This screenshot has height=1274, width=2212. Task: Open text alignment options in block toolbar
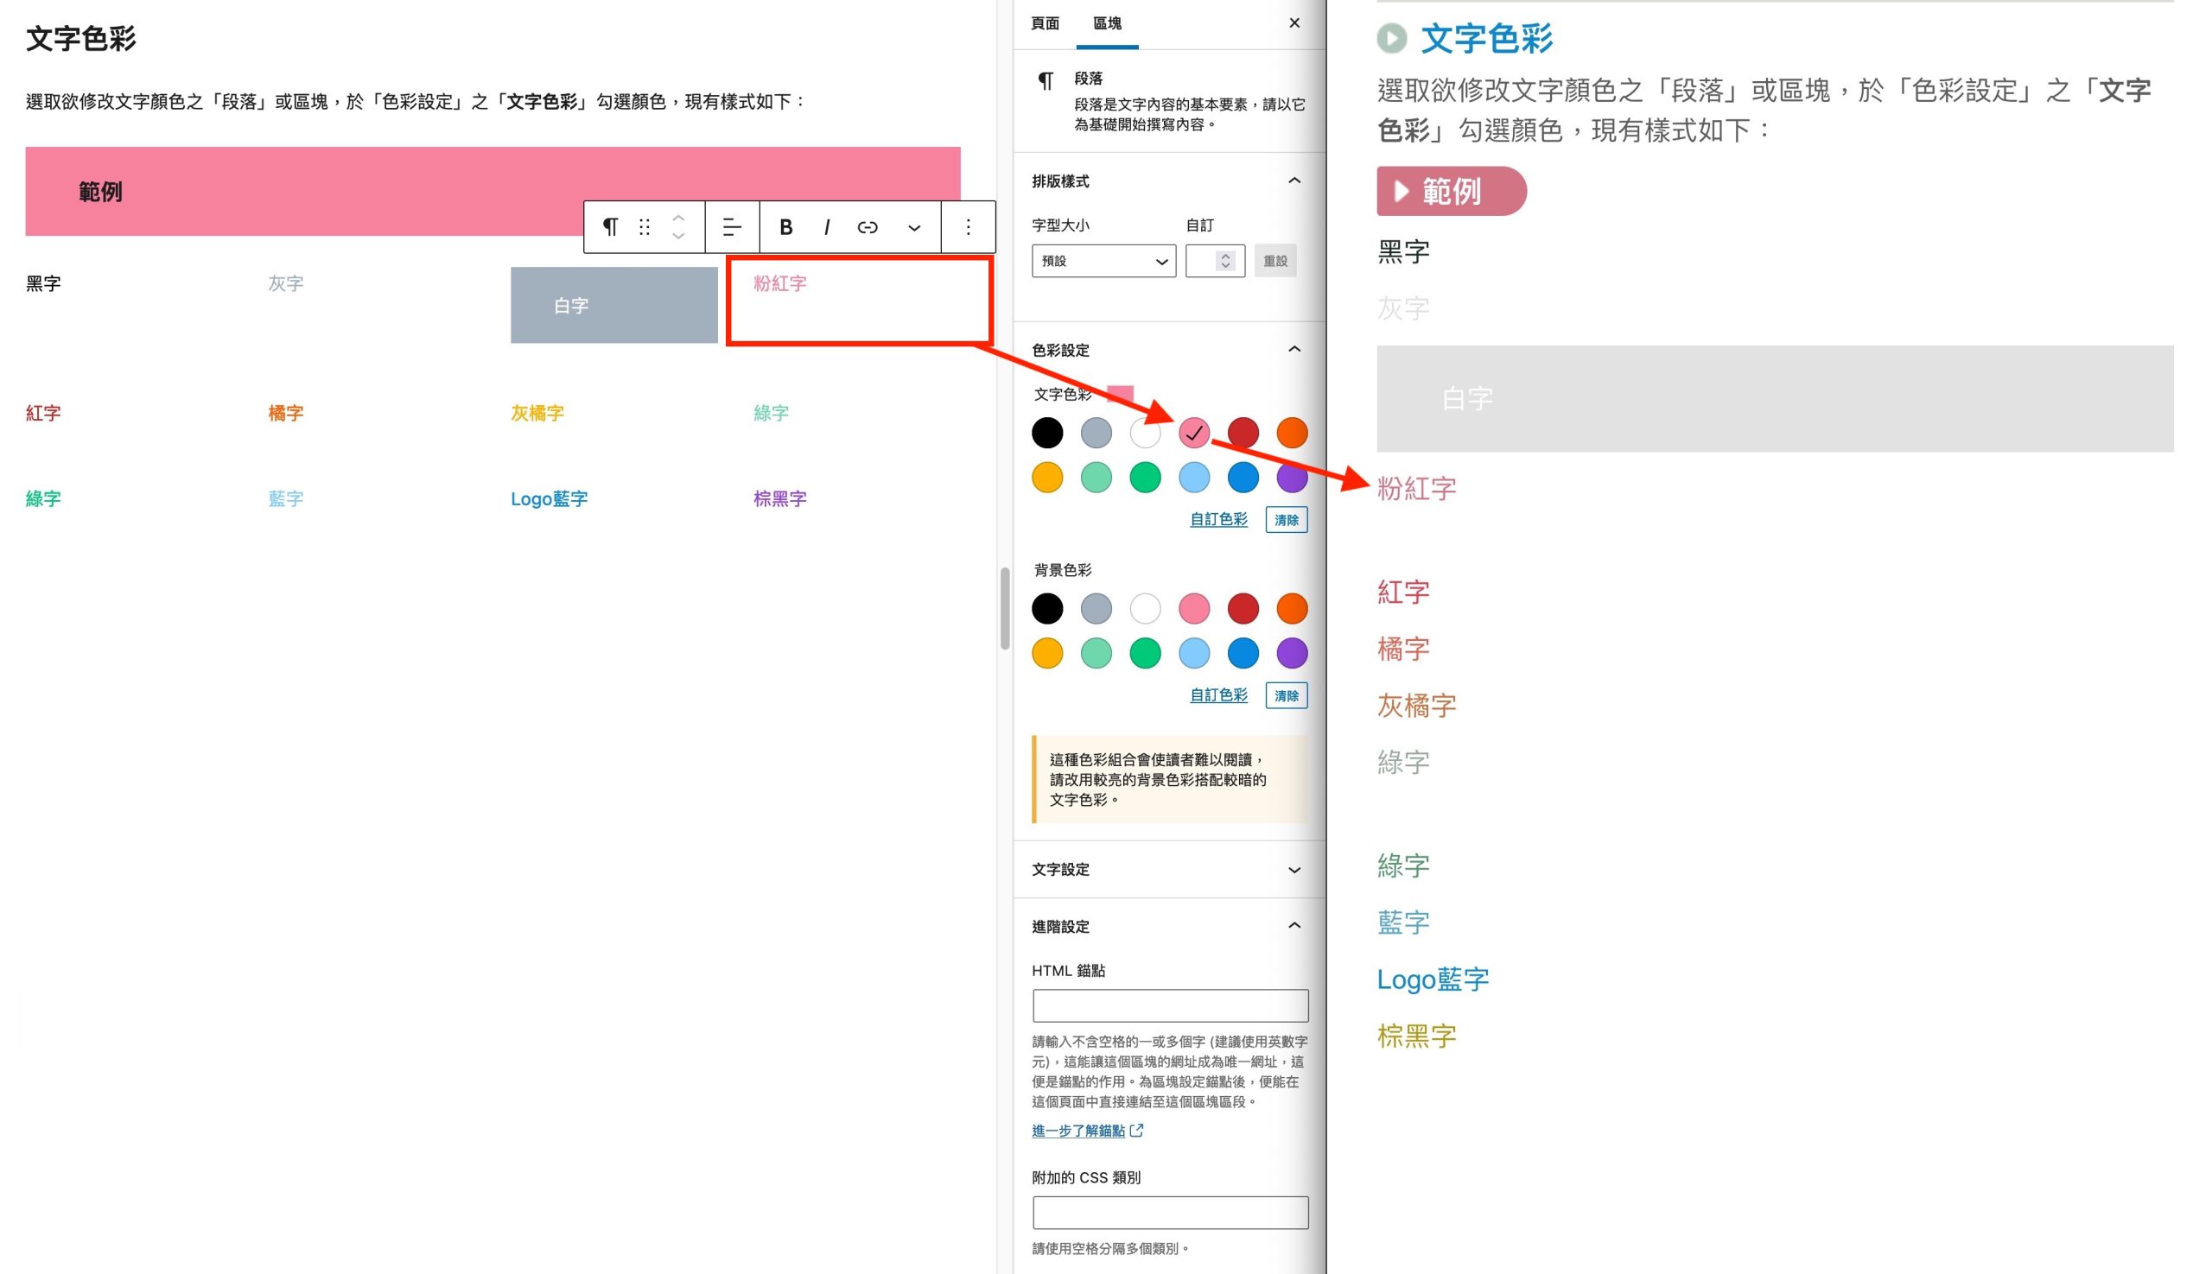pyautogui.click(x=732, y=227)
